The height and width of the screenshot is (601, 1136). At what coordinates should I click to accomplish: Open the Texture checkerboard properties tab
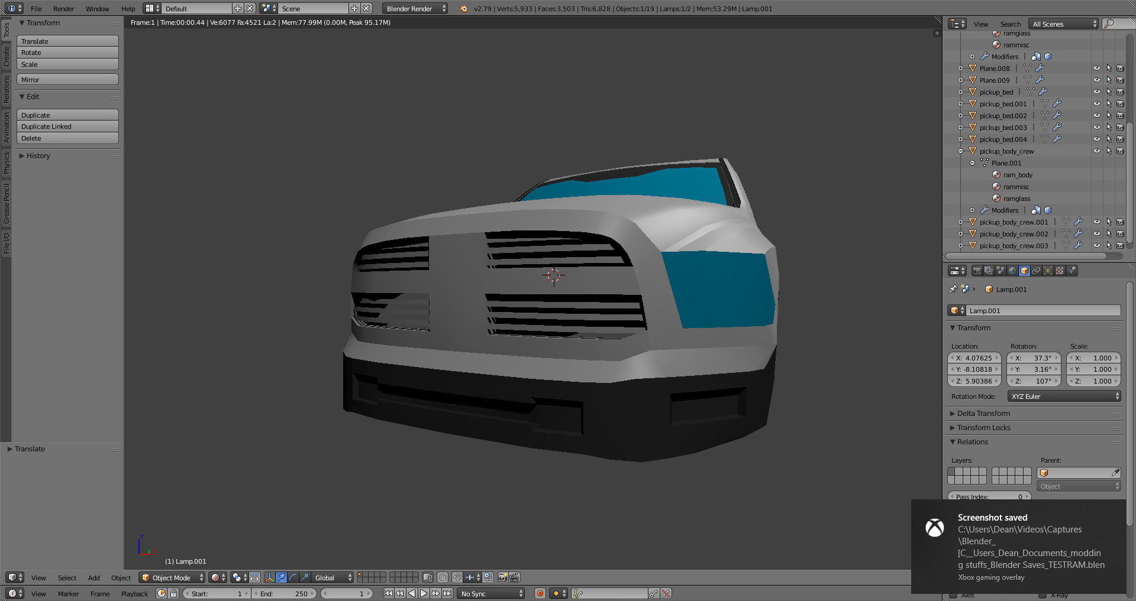click(x=1060, y=271)
